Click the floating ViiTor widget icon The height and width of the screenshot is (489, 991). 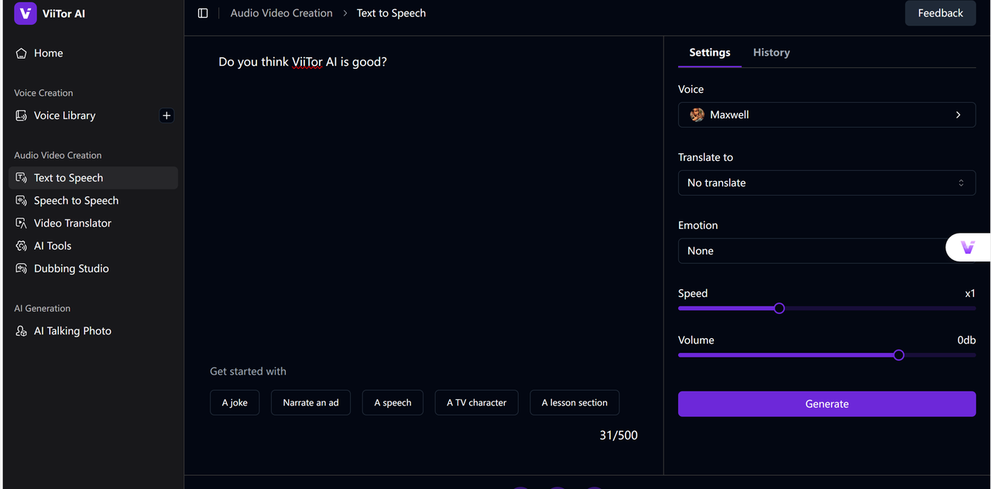(x=968, y=248)
